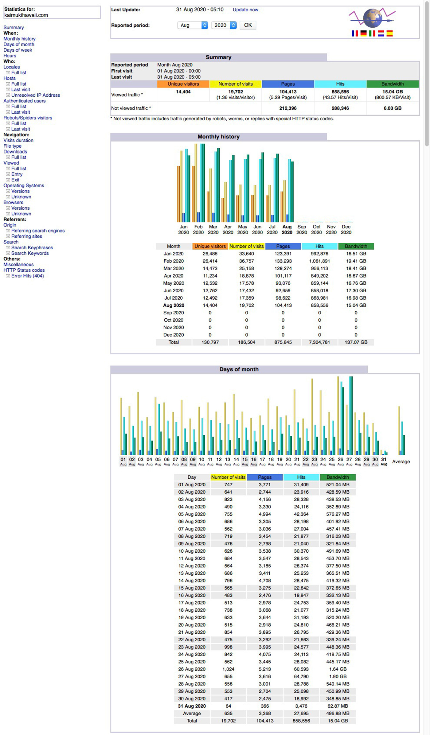
Task: Go to Monthly history in the sidebar
Action: tap(19, 39)
